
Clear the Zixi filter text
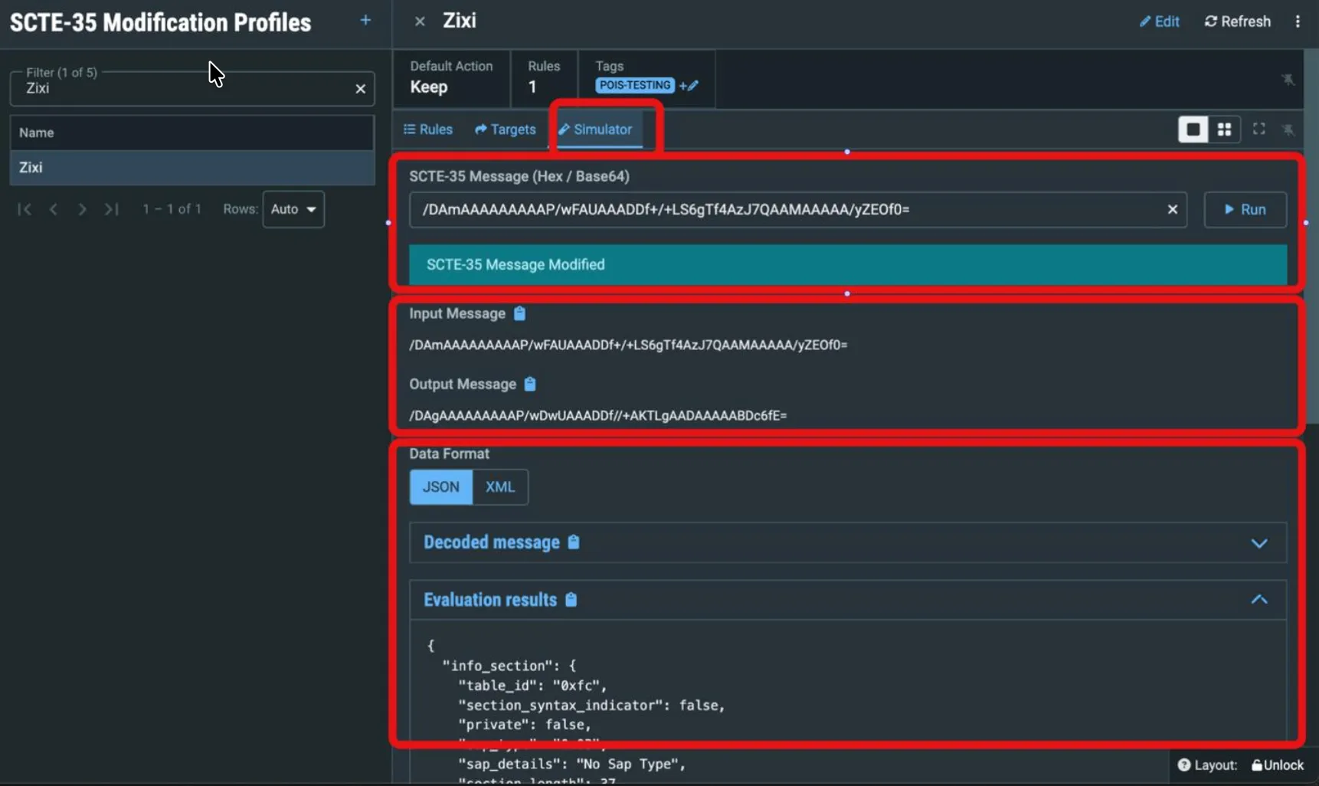[x=360, y=89]
